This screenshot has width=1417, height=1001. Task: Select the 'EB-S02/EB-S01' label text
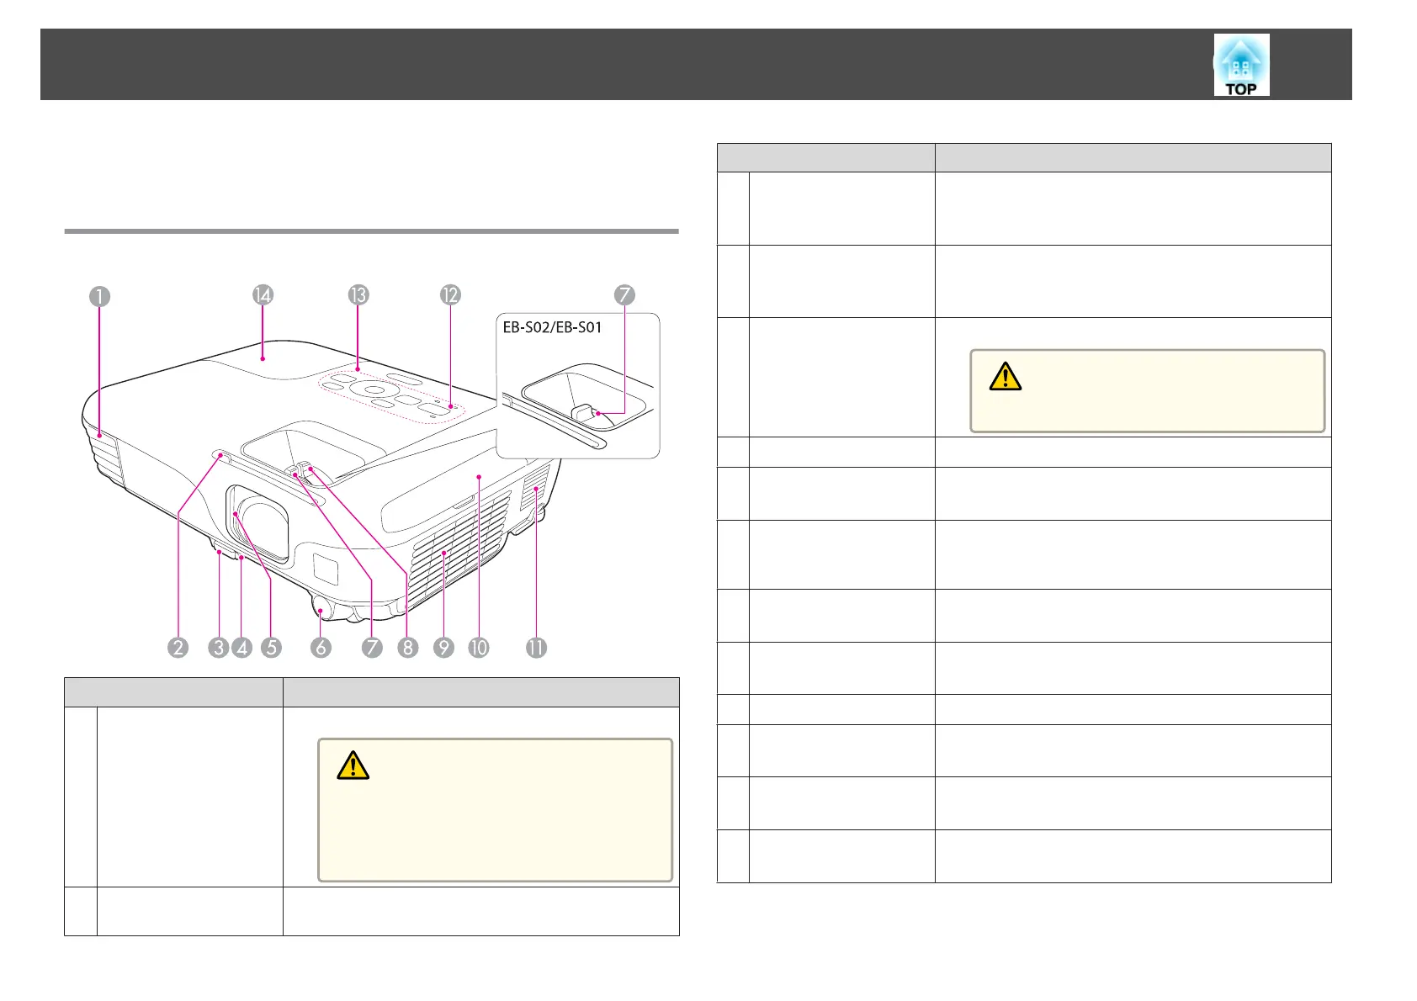[x=552, y=327]
